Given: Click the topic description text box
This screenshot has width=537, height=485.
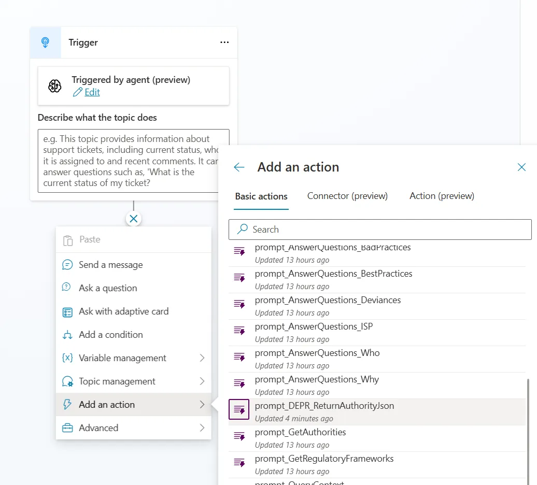Looking at the screenshot, I should pyautogui.click(x=128, y=161).
